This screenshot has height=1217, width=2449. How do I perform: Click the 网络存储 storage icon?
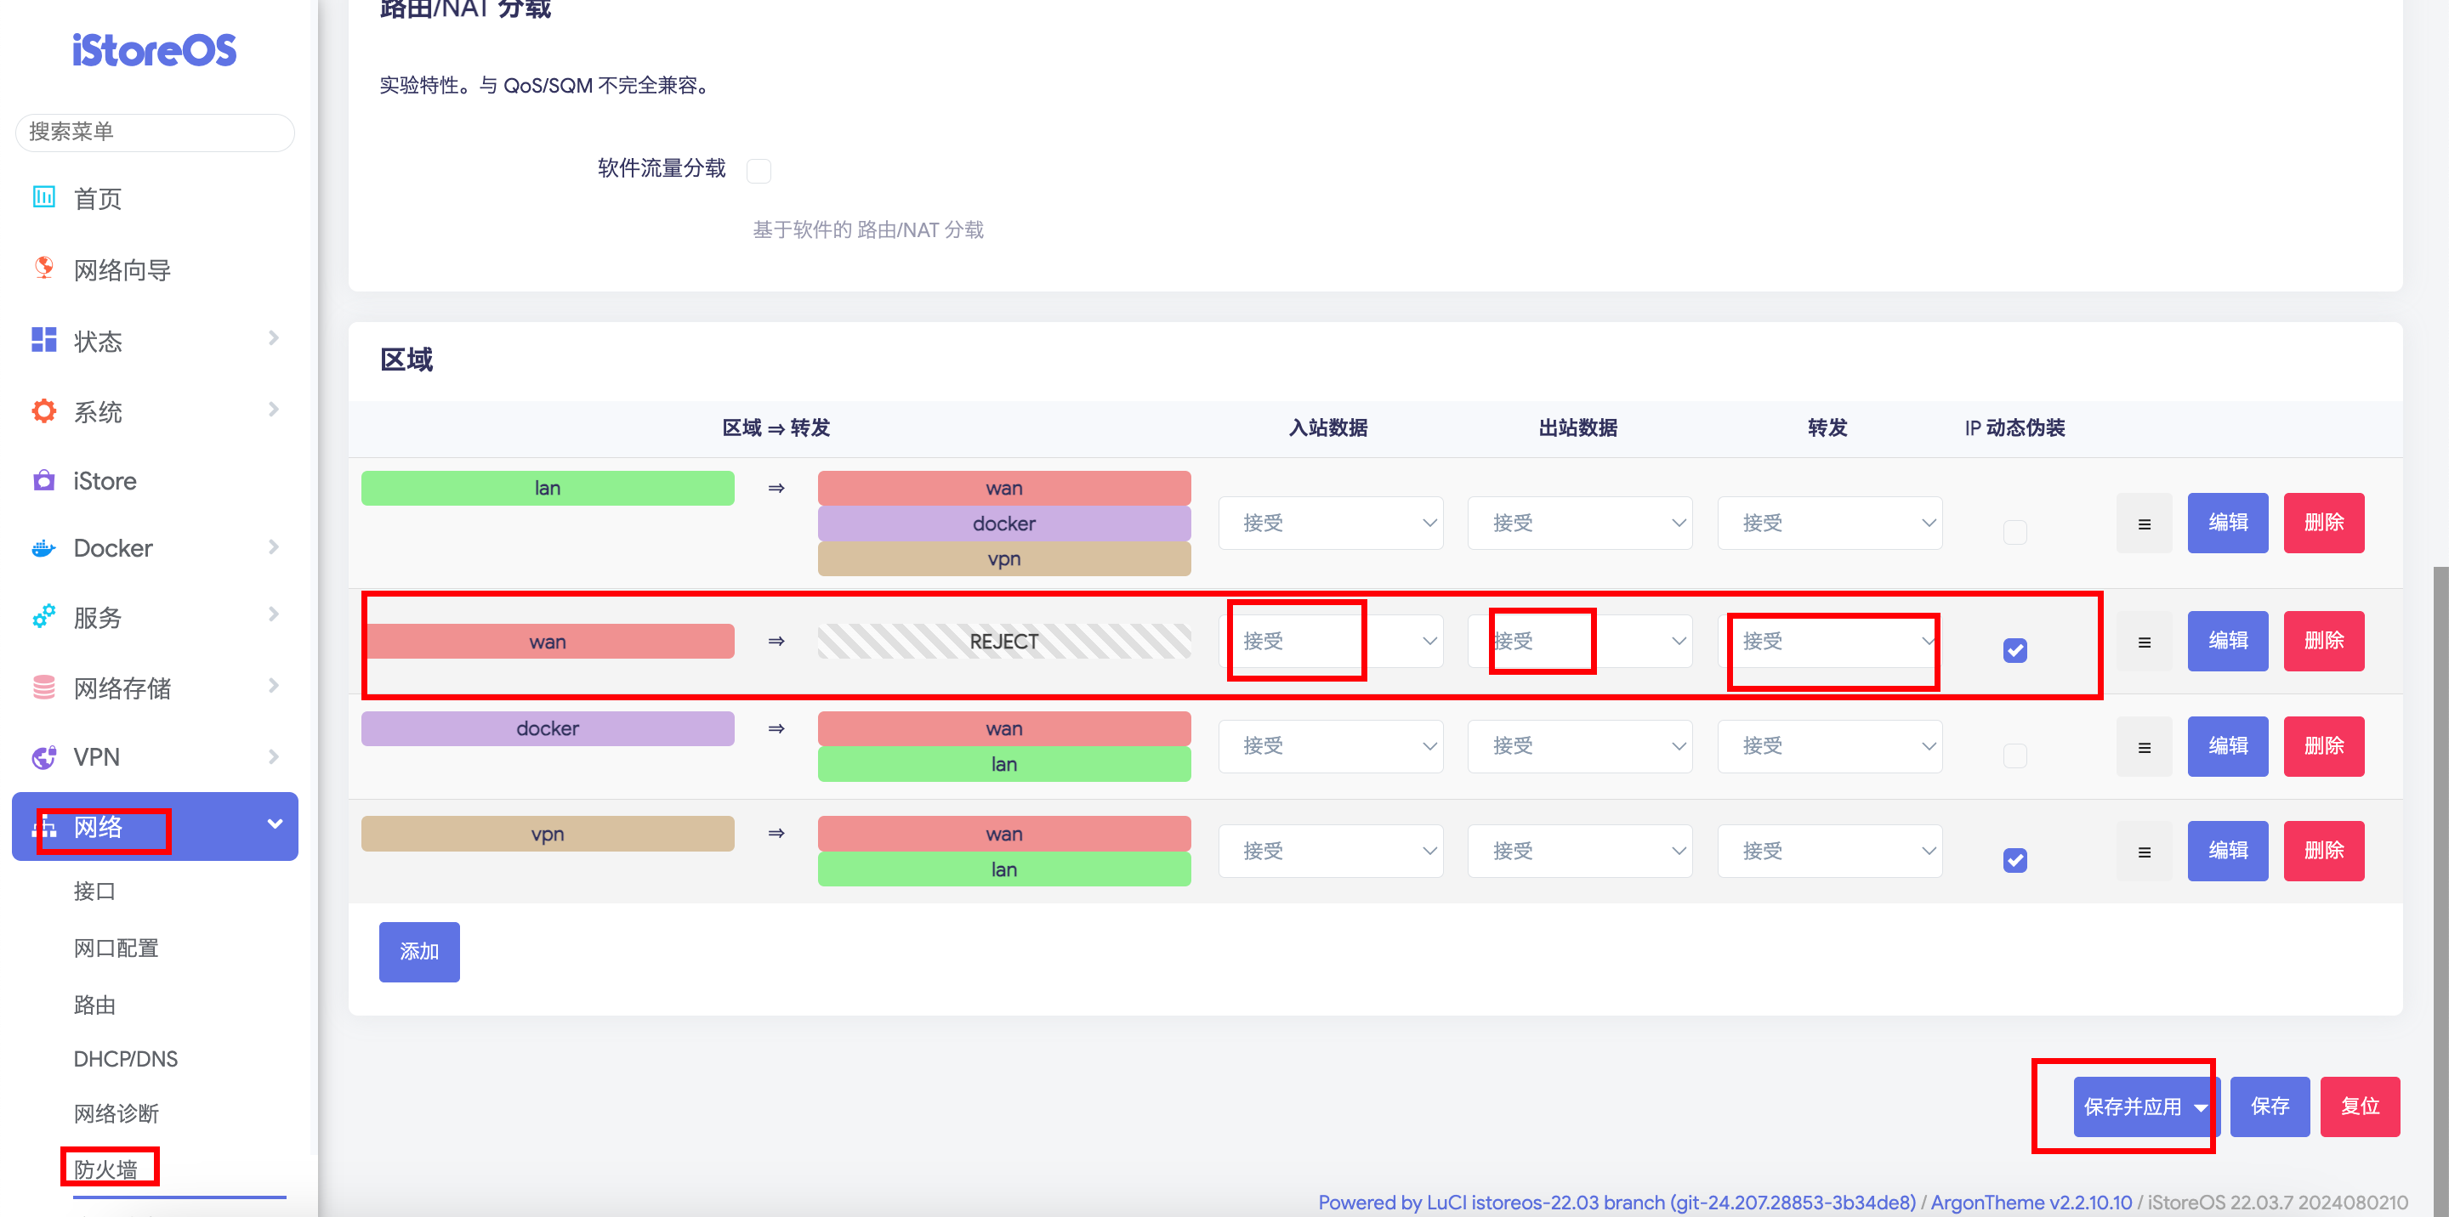(x=43, y=687)
